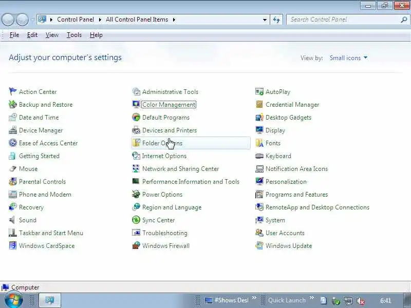Viewport: 411px width, 308px height.
Task: Open the File menu
Action: (x=14, y=35)
